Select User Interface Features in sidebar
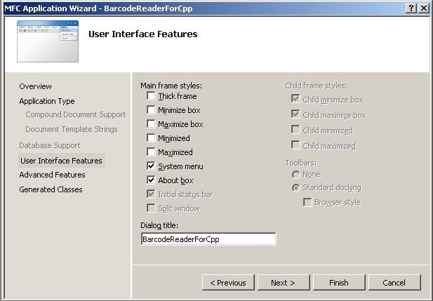The width and height of the screenshot is (433, 301). [x=60, y=161]
